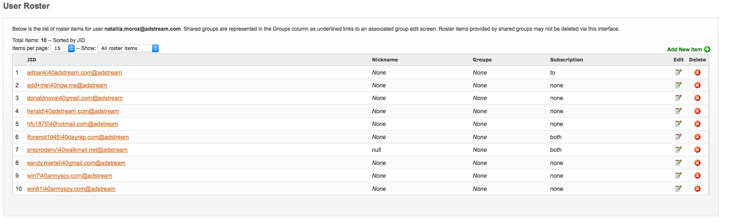This screenshot has height=222, width=730.
Task: Delete roster item herald\40adstream.com@adstream
Action: click(x=697, y=111)
